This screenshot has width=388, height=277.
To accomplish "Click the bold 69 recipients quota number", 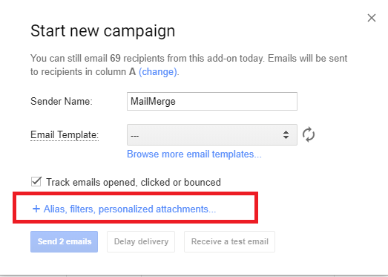I will coord(115,59).
